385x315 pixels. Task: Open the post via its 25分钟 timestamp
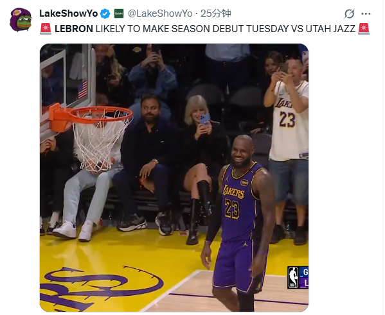(x=216, y=13)
